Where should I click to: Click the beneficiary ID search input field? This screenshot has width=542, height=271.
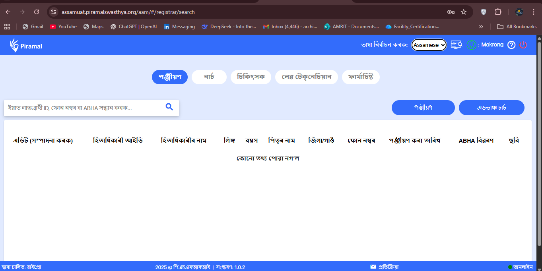[84, 108]
